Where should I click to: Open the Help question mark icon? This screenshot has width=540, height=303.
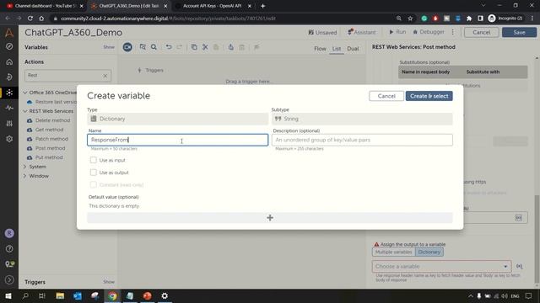pos(9,249)
